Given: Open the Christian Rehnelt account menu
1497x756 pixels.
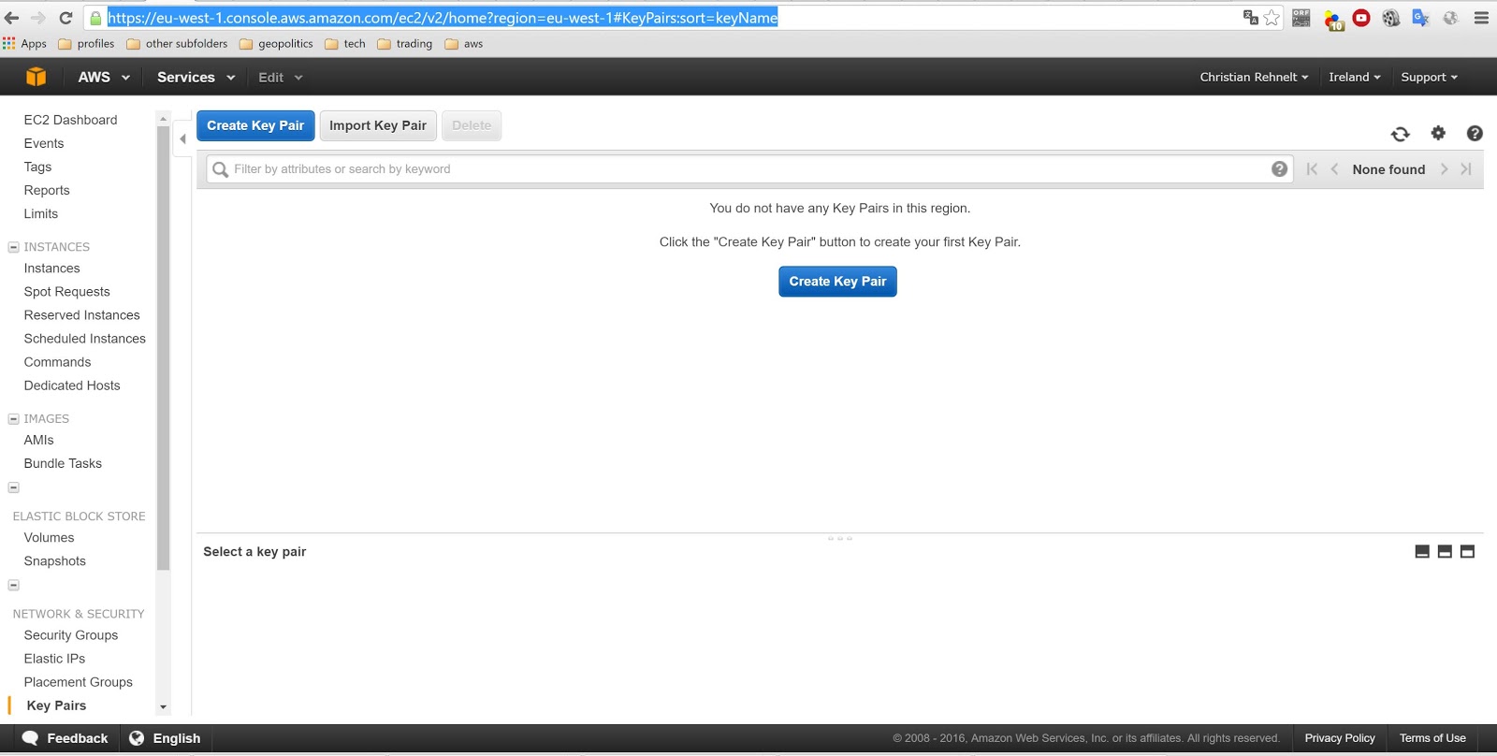Looking at the screenshot, I should click(1254, 77).
